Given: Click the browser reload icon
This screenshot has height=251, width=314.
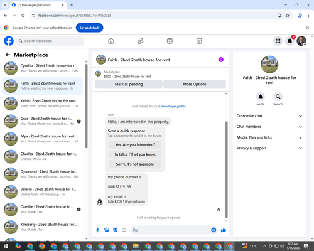Looking at the screenshot, I should pos(23,16).
